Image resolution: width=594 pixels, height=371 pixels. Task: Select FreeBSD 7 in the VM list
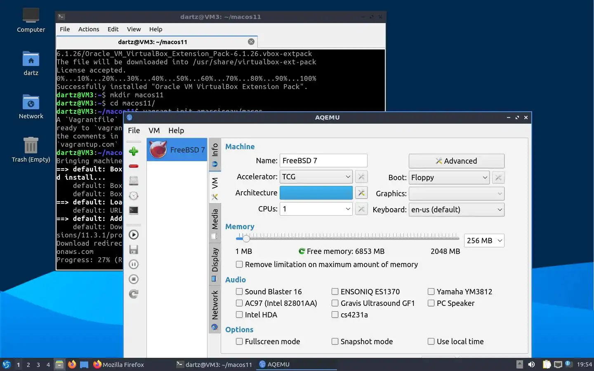tap(177, 150)
